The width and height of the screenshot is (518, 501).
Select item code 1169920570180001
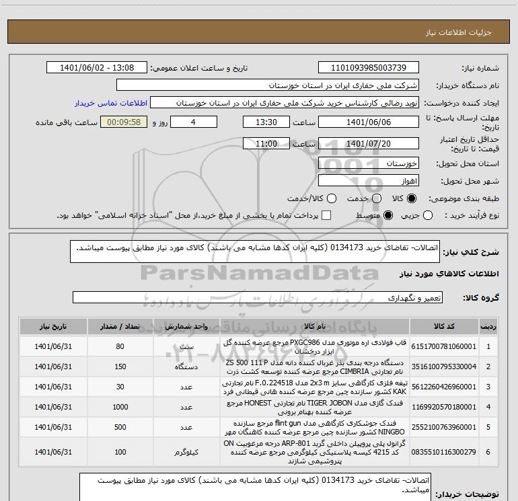[444, 407]
